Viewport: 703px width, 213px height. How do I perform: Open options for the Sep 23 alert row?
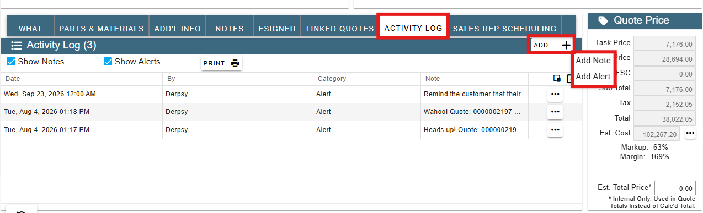tap(555, 94)
